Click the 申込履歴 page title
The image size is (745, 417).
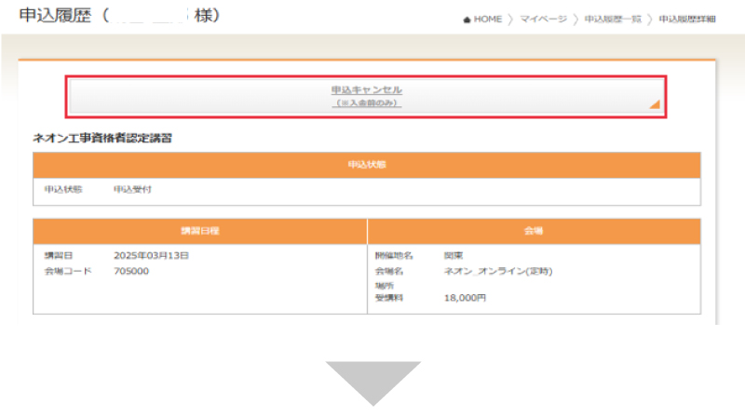(57, 17)
